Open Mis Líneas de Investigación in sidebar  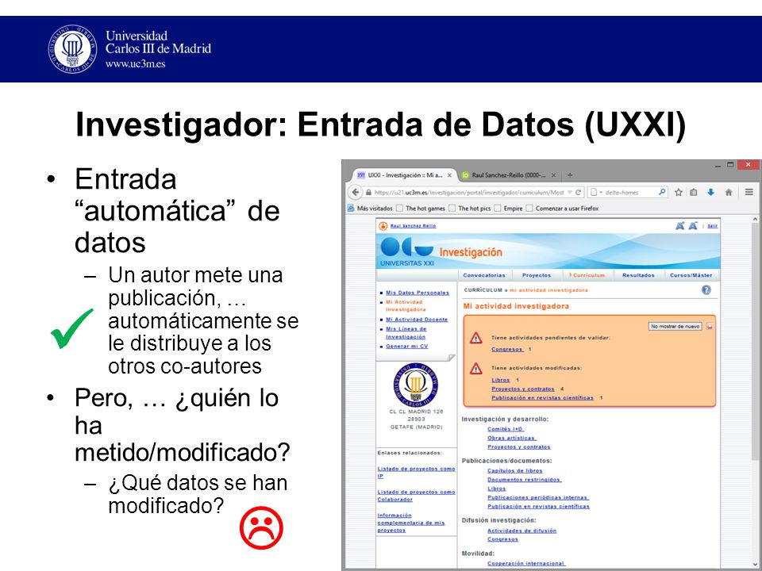[x=406, y=333]
